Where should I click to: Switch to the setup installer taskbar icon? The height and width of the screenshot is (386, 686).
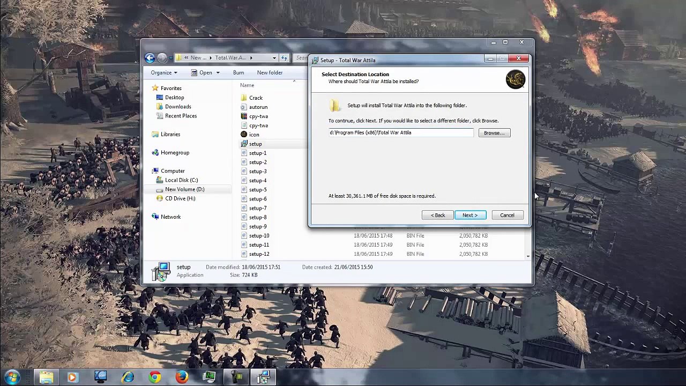[x=264, y=377]
